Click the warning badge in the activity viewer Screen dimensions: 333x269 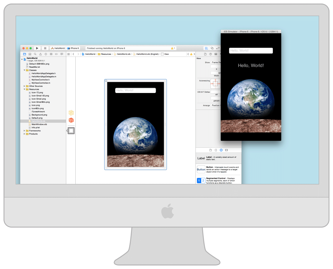coord(172,48)
